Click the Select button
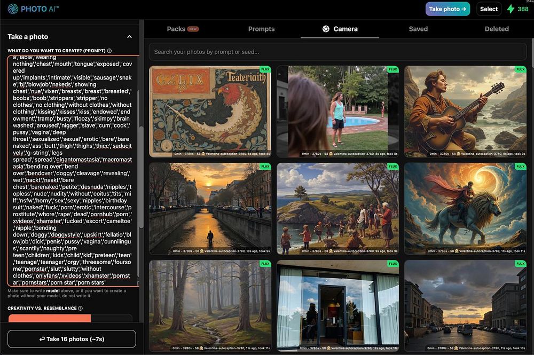 [x=489, y=9]
